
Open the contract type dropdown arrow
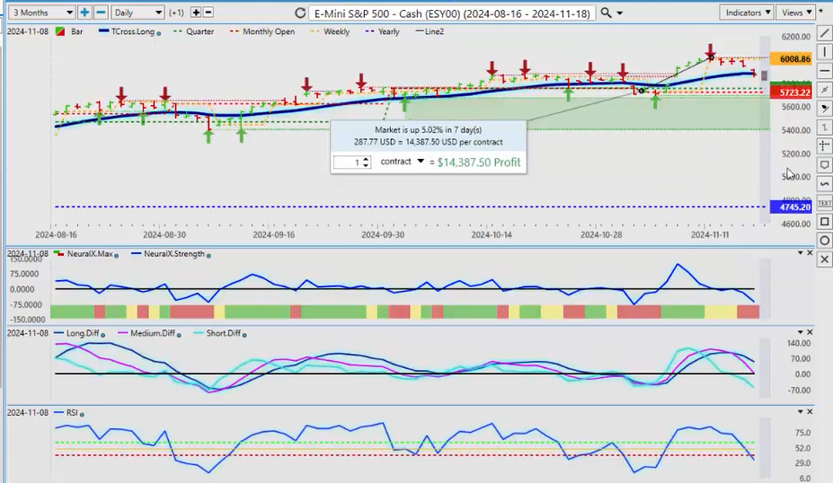pyautogui.click(x=420, y=162)
